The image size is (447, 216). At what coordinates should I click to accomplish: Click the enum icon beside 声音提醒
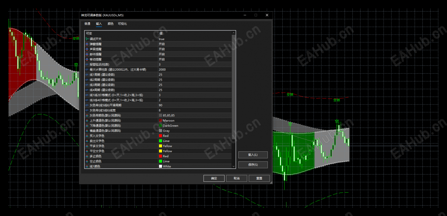point(87,49)
